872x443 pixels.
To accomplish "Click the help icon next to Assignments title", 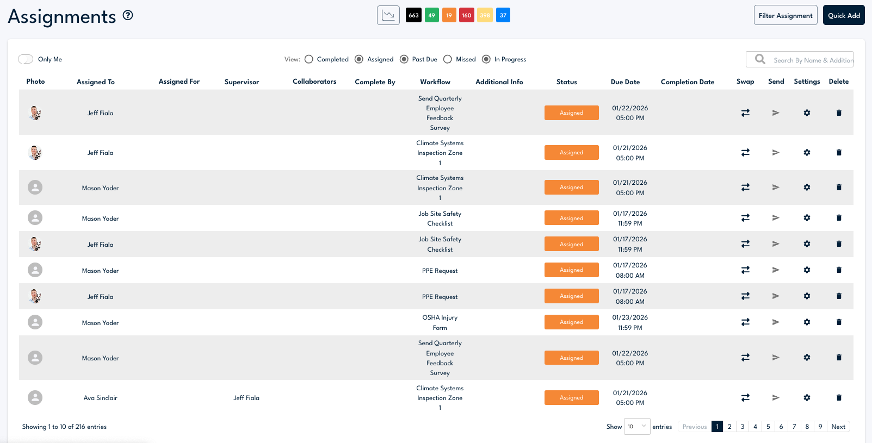I will tap(128, 15).
